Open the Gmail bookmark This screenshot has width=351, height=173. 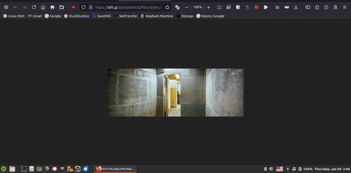point(35,16)
